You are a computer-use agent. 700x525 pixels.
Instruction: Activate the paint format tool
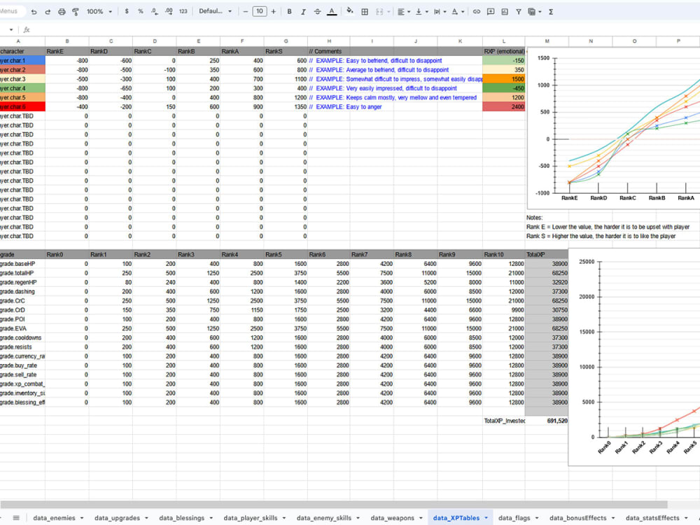coord(76,12)
